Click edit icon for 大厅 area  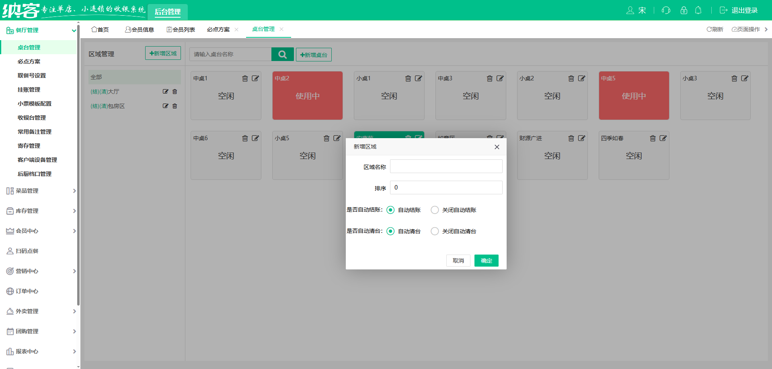point(165,92)
